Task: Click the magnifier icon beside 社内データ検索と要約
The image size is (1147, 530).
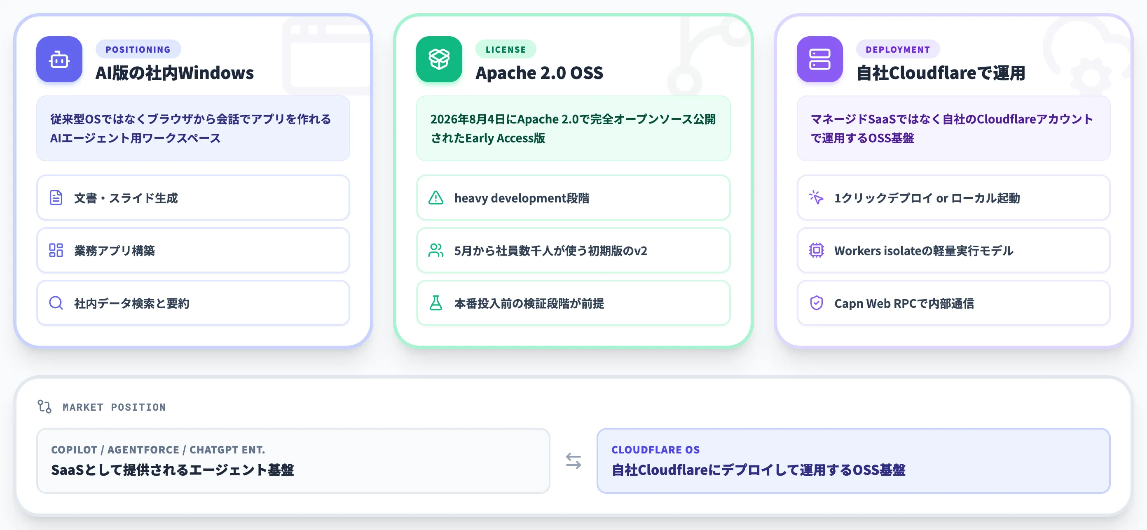Action: pos(56,303)
